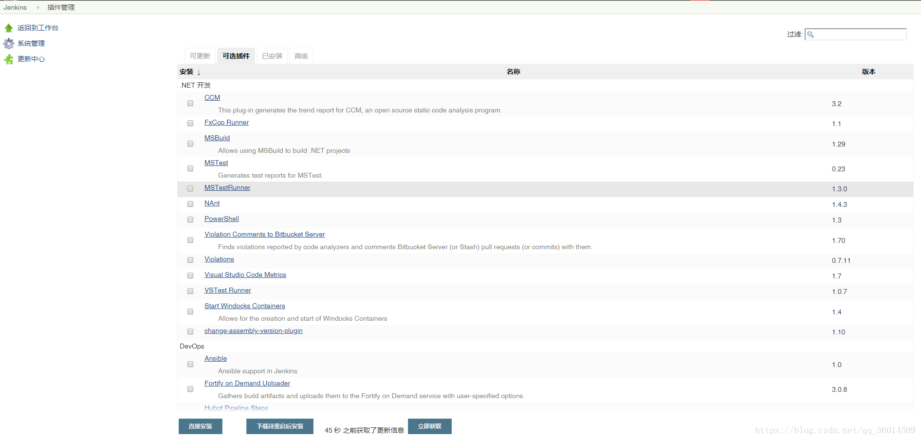Open the Violations plugin link
Screen dimensions: 921x440
(x=219, y=259)
